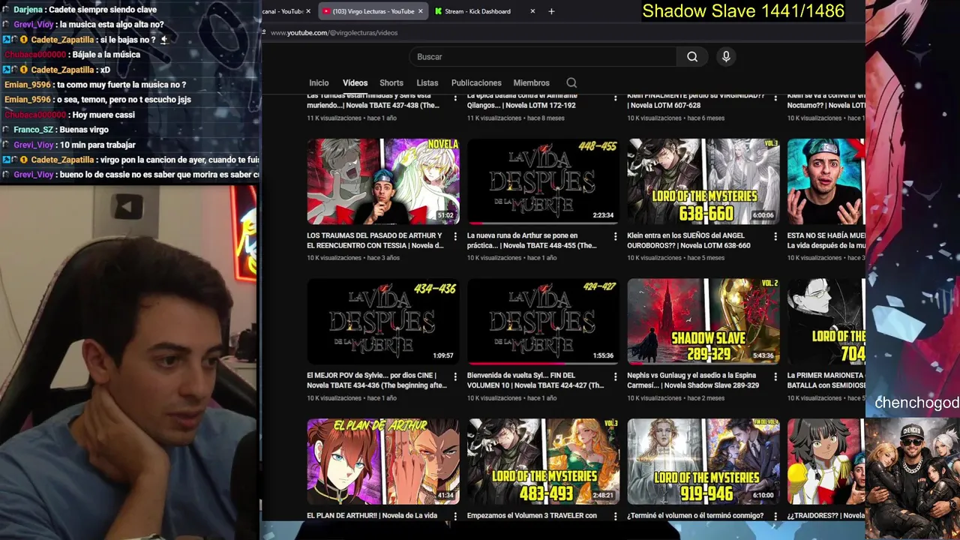The image size is (960, 540).
Task: Activate voice search microphone icon
Action: pyautogui.click(x=725, y=57)
